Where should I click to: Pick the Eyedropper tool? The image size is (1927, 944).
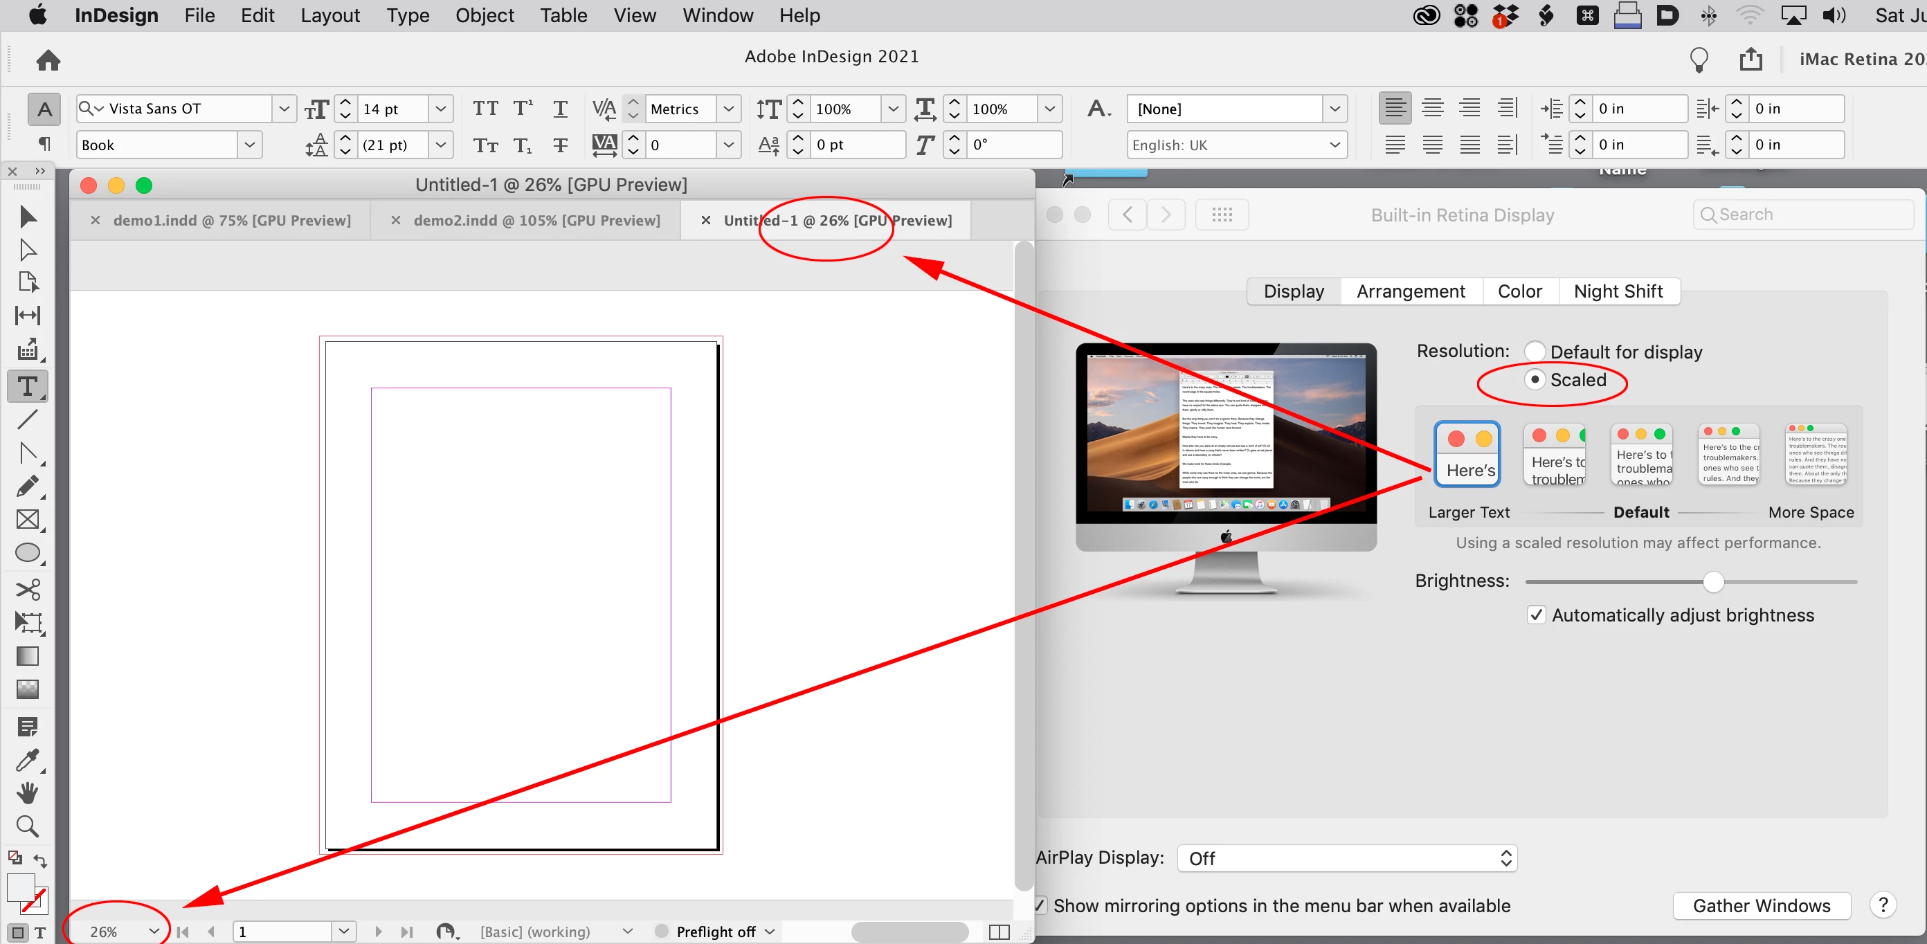(x=28, y=760)
